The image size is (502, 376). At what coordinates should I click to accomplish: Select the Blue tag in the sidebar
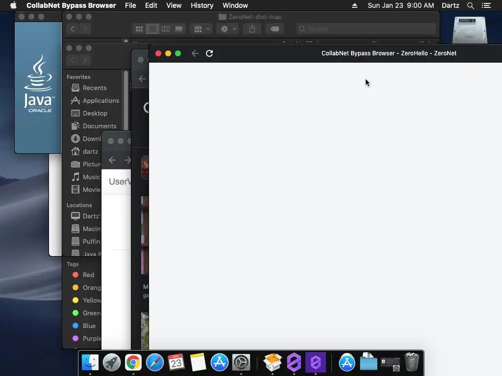[x=84, y=326]
